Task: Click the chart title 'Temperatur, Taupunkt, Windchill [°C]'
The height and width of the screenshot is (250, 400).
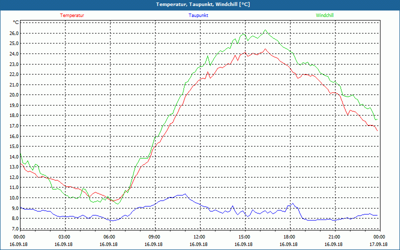Action: click(203, 4)
